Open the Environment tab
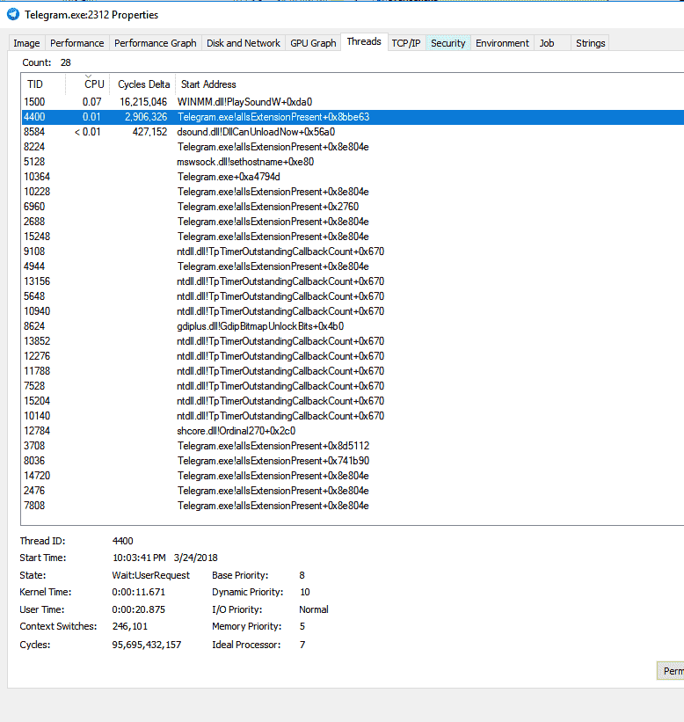Viewport: 684px width, 722px height. (502, 43)
